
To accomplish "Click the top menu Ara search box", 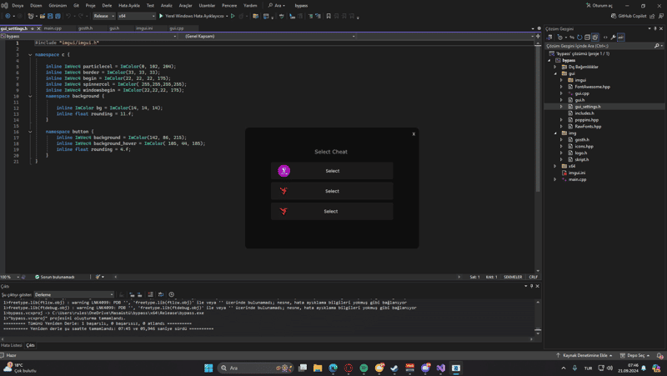I will 277,6.
